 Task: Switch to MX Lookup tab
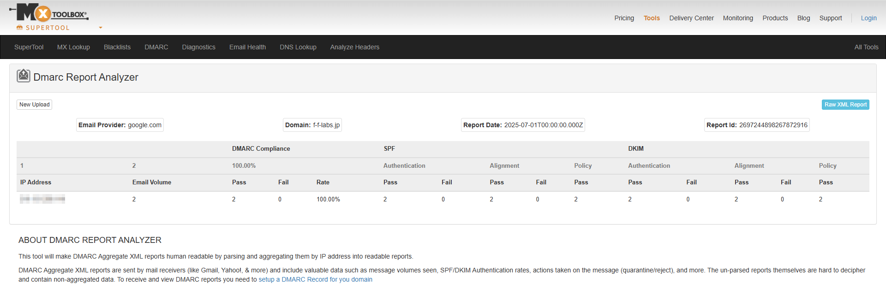(73, 47)
